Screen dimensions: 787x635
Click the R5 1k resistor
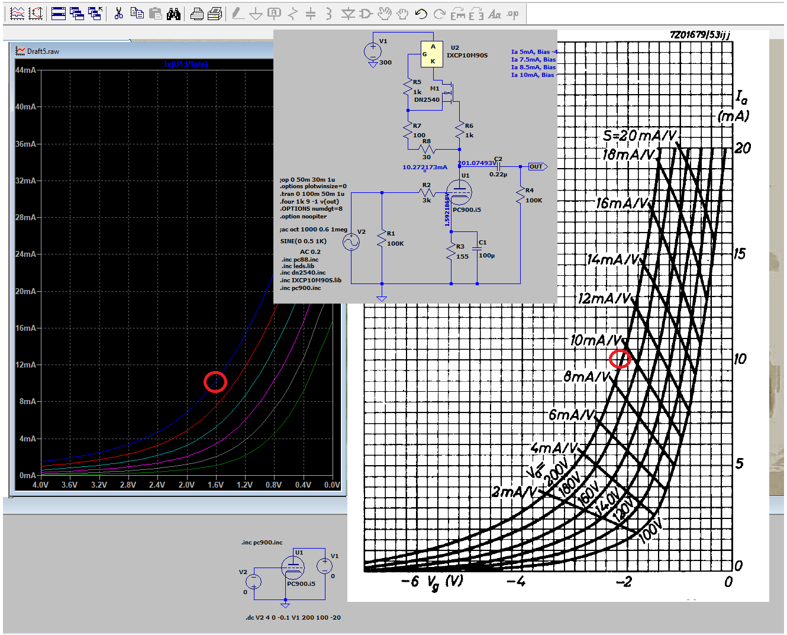408,88
